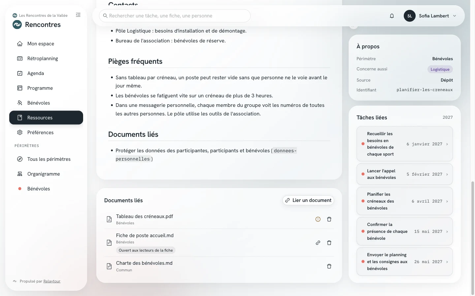Open task Envoyer le planning et les consignes
The width and height of the screenshot is (475, 296).
[x=405, y=262]
